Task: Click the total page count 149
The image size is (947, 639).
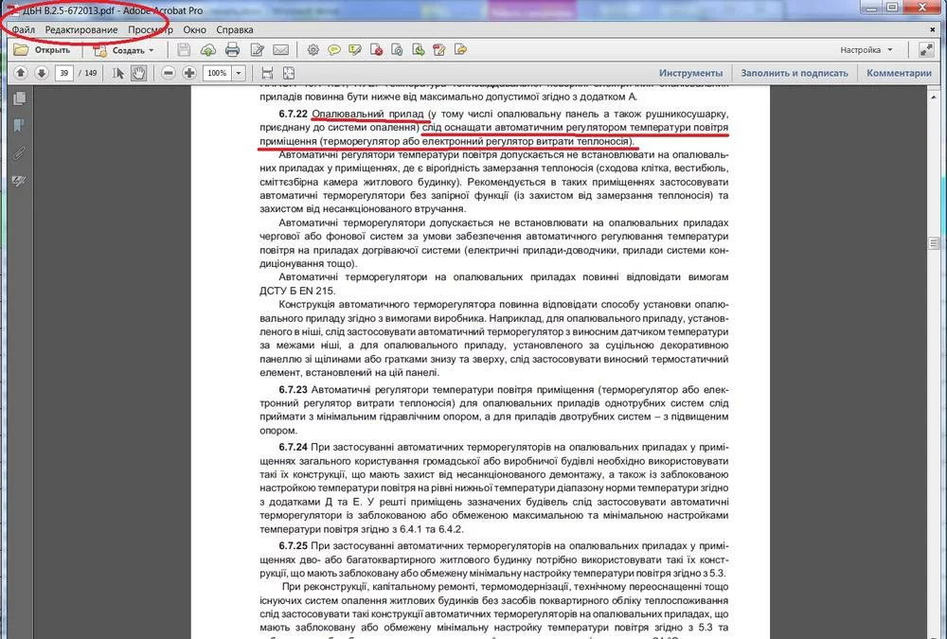Action: click(x=91, y=73)
